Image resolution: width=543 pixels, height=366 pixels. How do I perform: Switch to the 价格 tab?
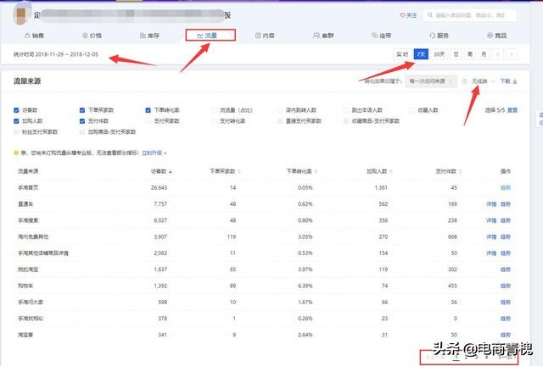pos(92,36)
